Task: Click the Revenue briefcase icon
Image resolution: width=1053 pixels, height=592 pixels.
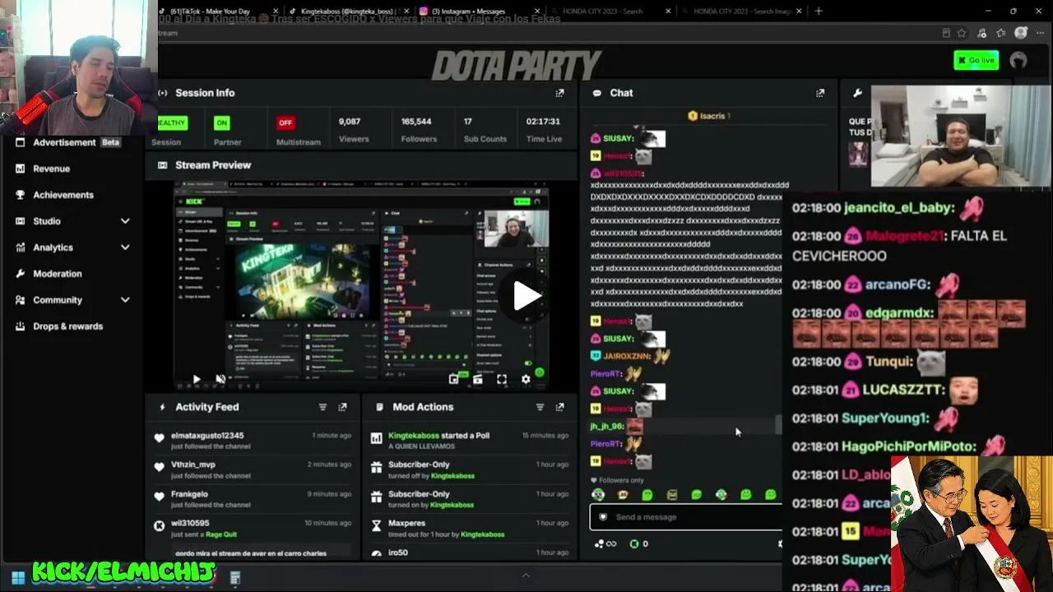Action: [20, 169]
